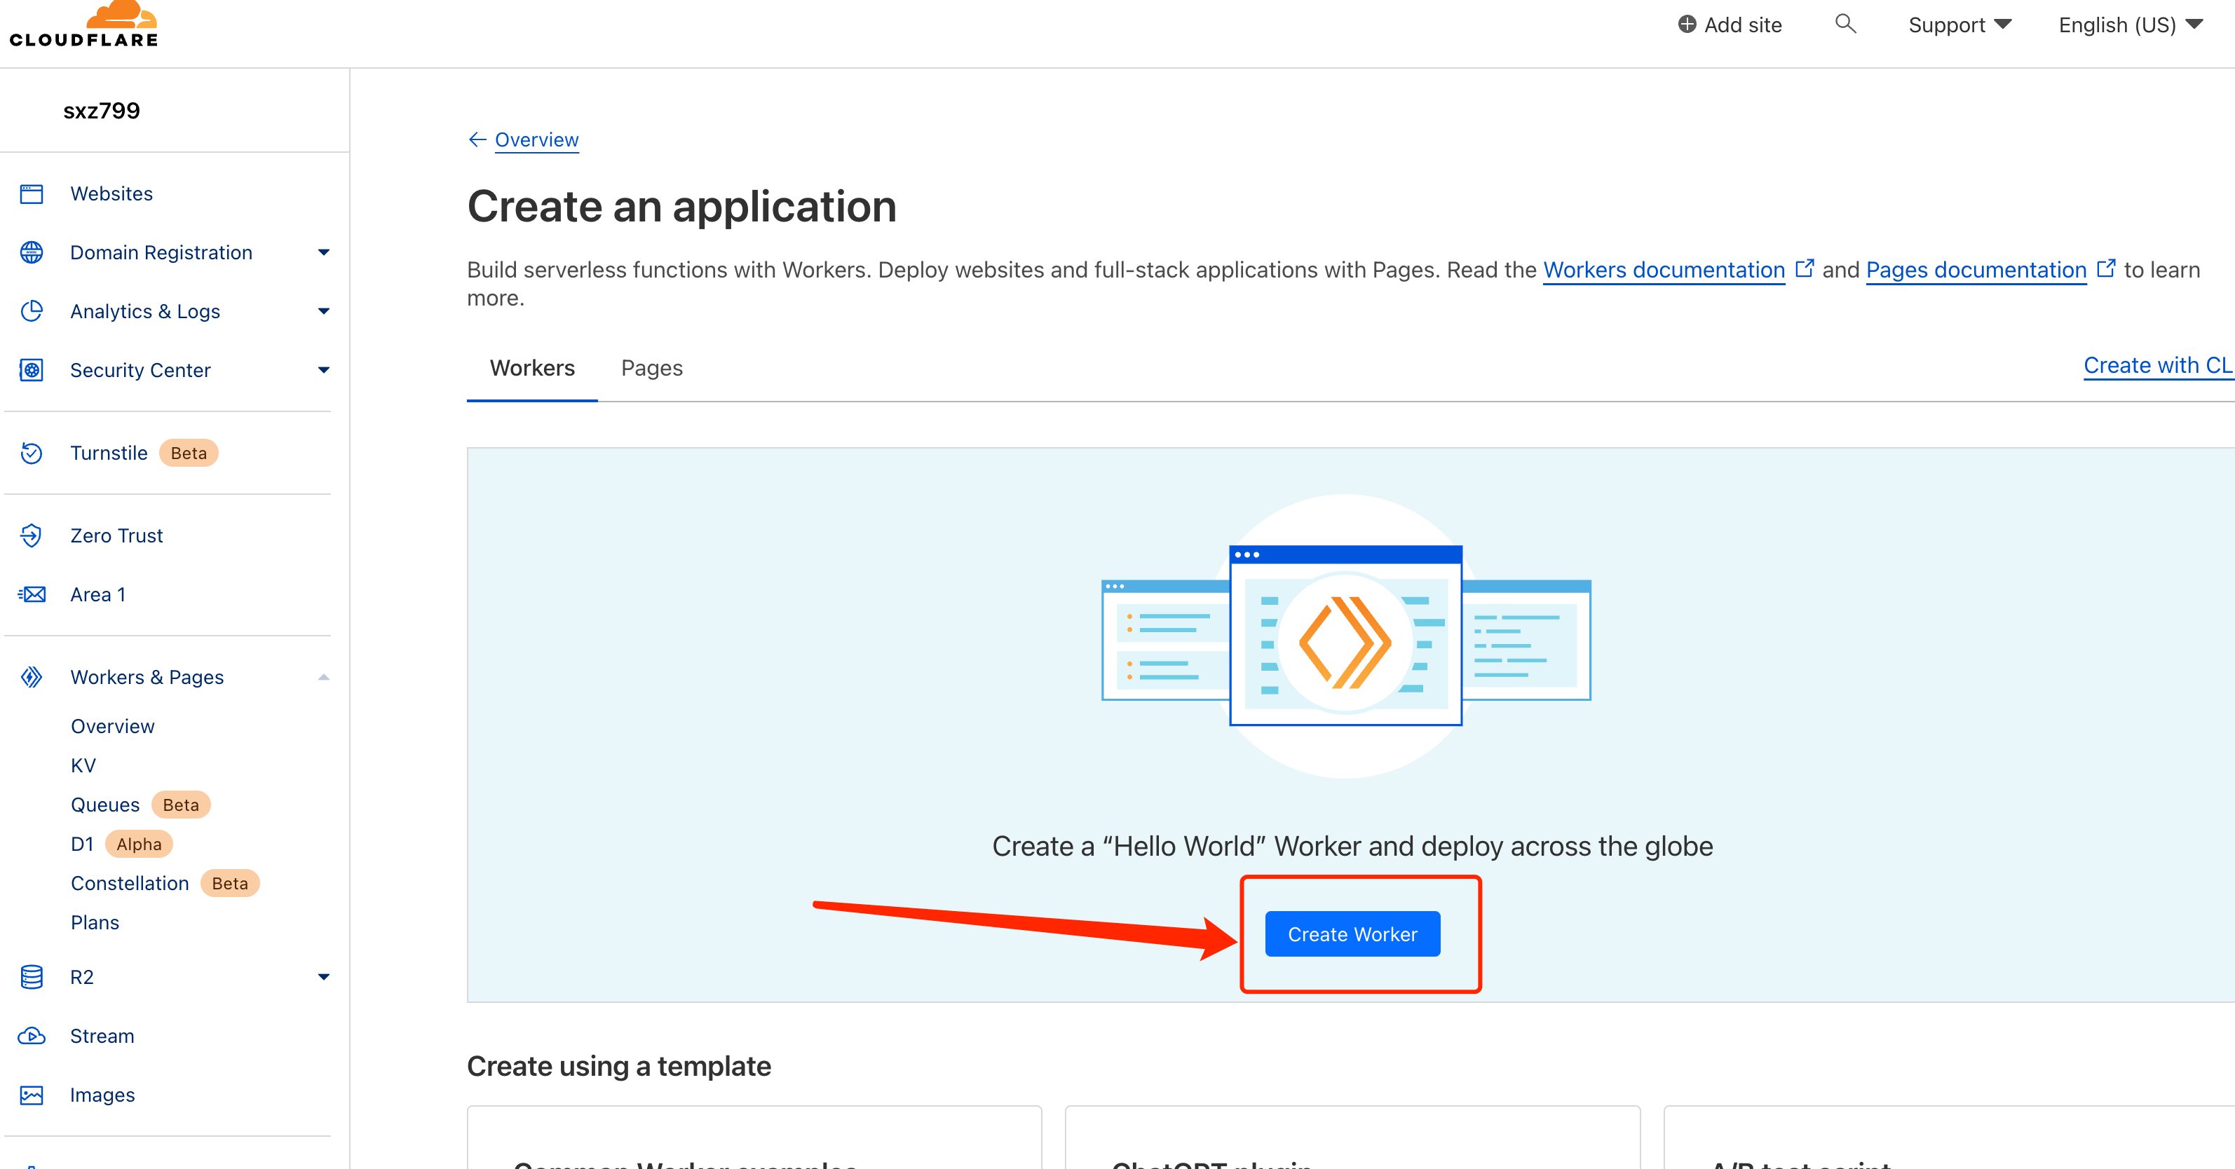
Task: Follow the Overview back link
Action: [536, 139]
